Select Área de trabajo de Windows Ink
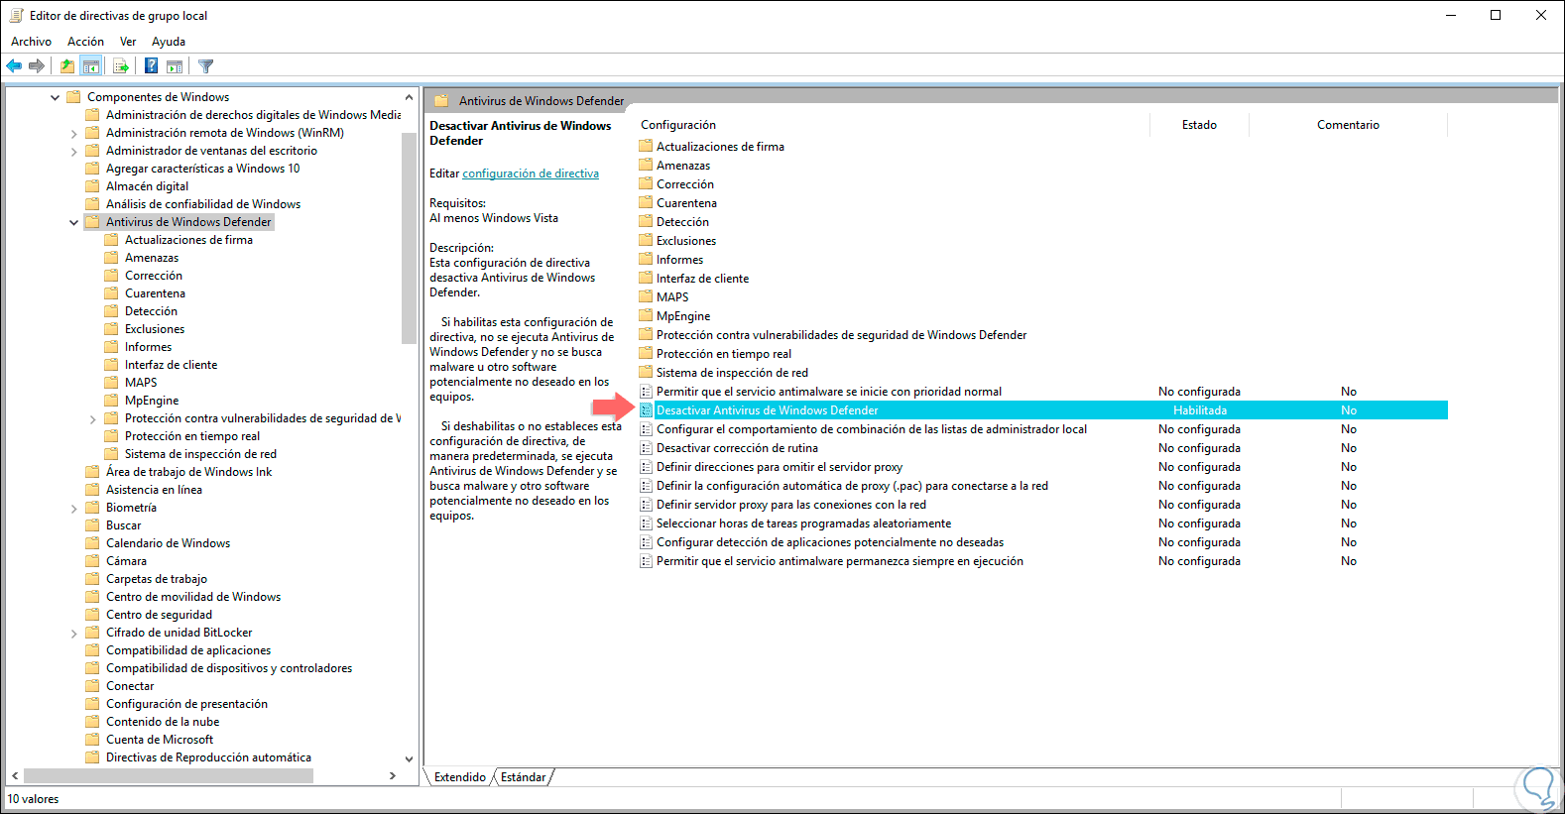1565x814 pixels. point(188,472)
